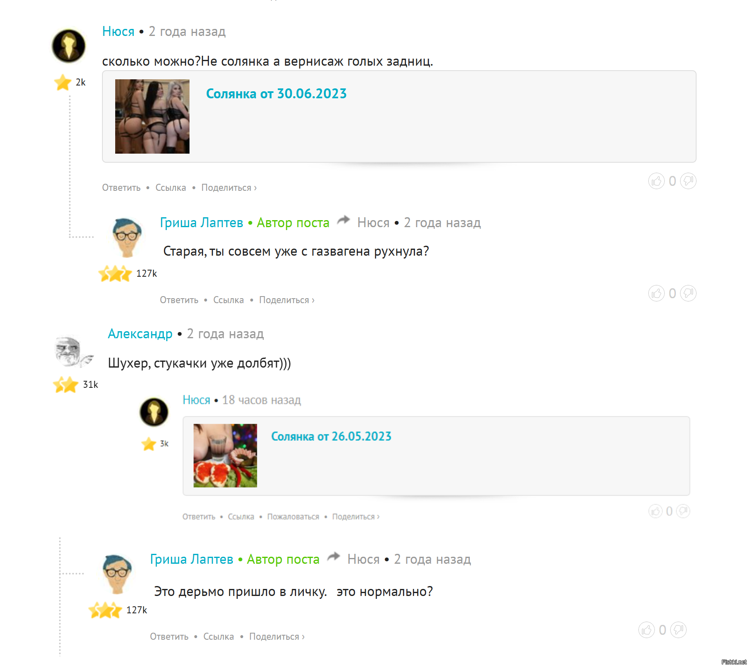Expand Поделиться under the last comment
Image resolution: width=749 pixels, height=667 pixels.
click(x=277, y=637)
